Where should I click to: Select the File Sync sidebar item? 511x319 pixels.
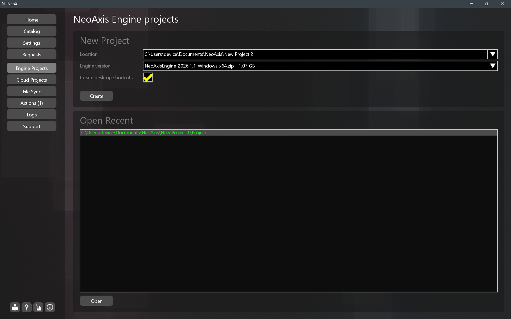point(31,91)
